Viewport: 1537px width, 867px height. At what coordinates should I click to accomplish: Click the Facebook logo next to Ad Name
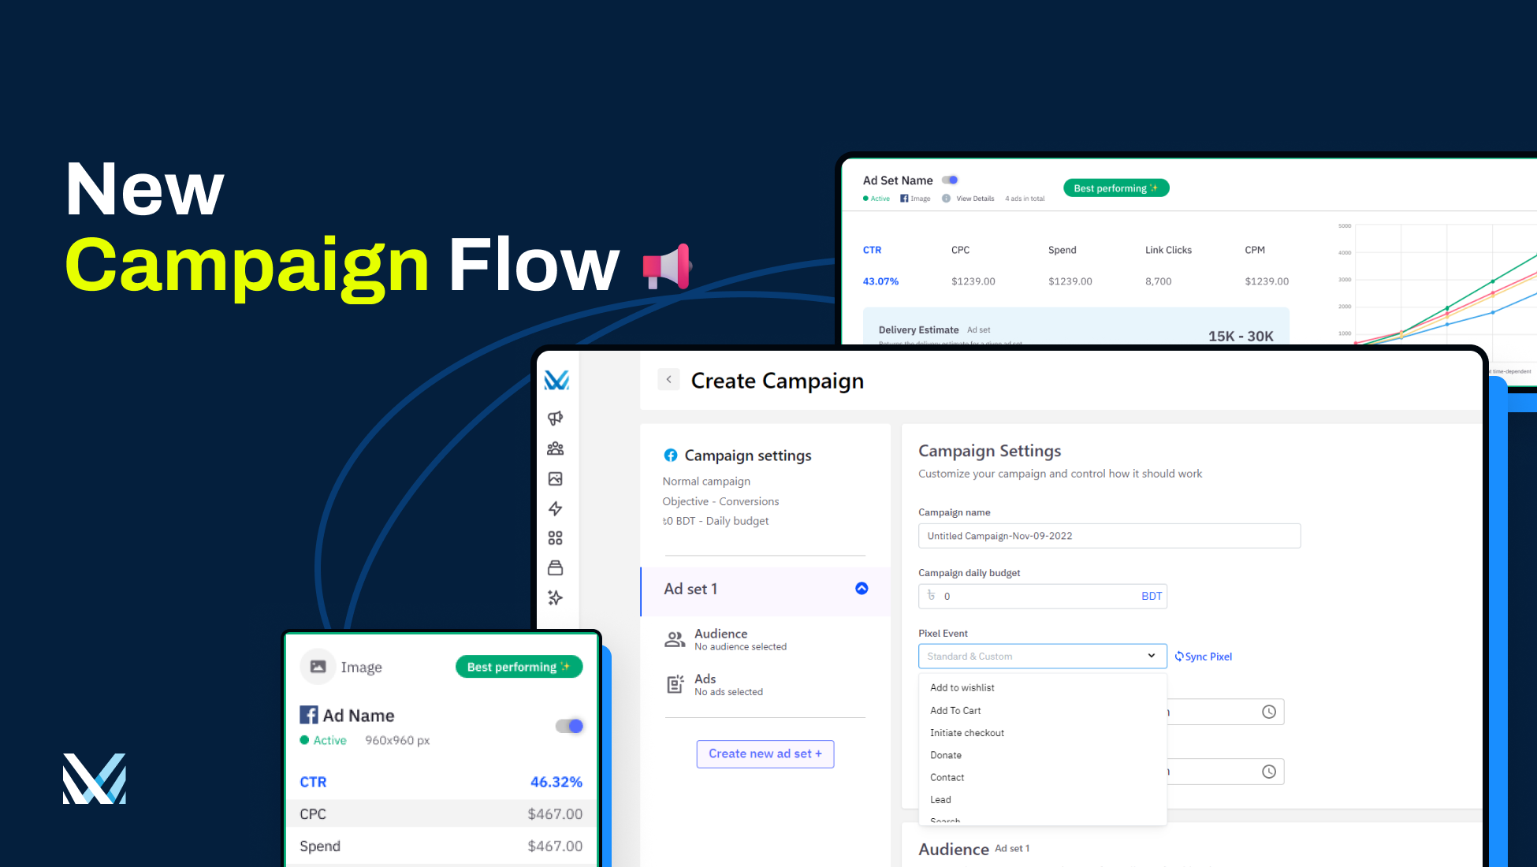click(309, 715)
